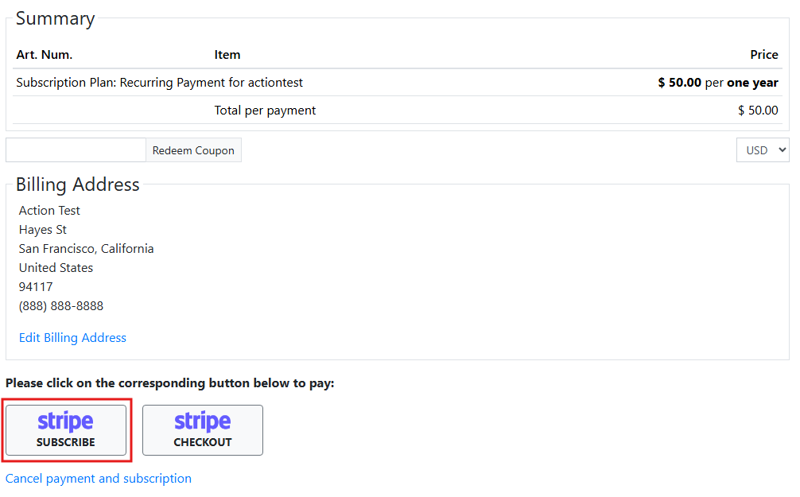The image size is (800, 497).
Task: Click the Art. Num. column header
Action: [45, 55]
